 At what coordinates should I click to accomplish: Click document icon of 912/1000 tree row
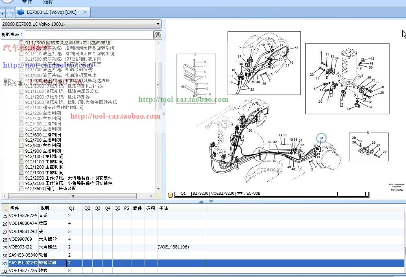(21, 156)
